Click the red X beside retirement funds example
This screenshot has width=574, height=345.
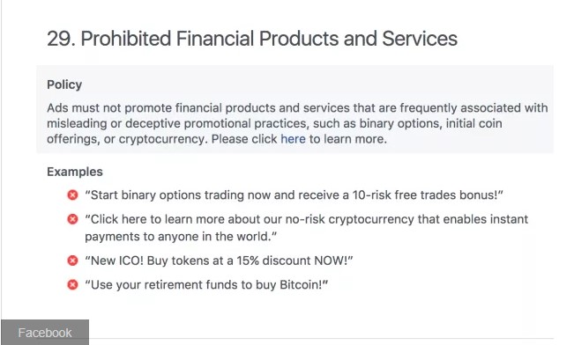72,284
